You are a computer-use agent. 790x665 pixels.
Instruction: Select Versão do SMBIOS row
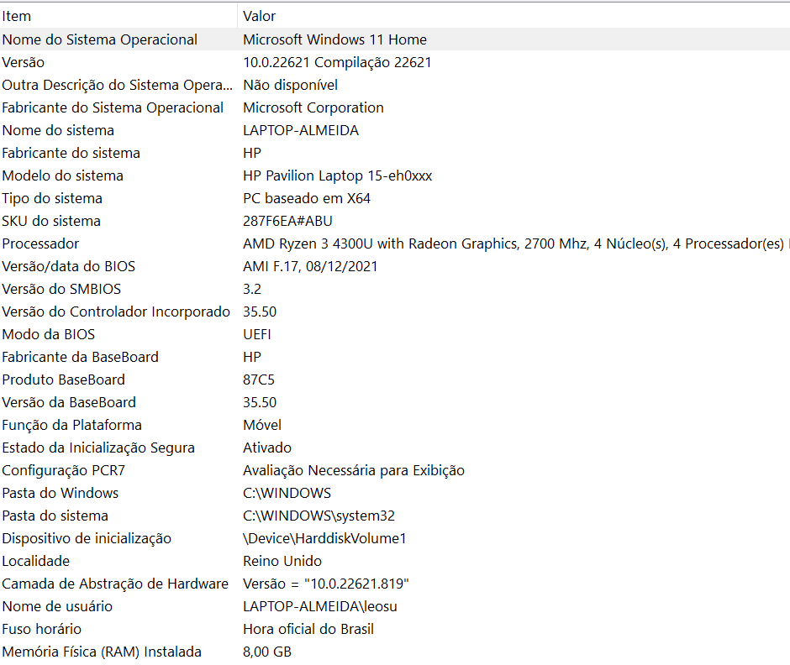pyautogui.click(x=395, y=289)
